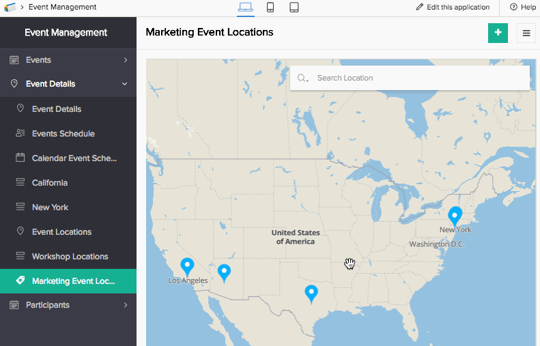
Task: Open the Help link
Action: click(523, 8)
